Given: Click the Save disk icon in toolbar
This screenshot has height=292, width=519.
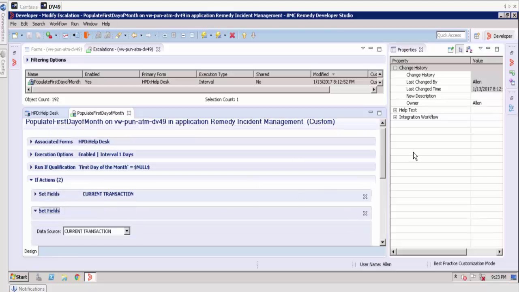Looking at the screenshot, I should point(30,36).
